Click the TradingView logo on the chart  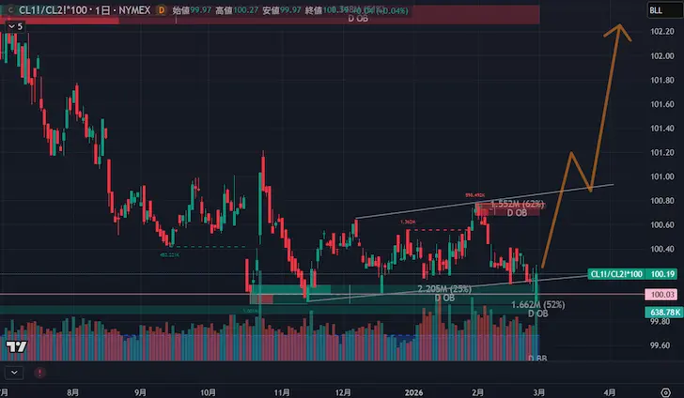(x=16, y=347)
